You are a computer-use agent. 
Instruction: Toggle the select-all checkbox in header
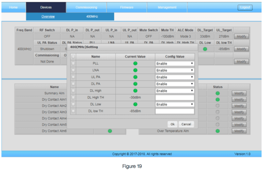pos(73,56)
